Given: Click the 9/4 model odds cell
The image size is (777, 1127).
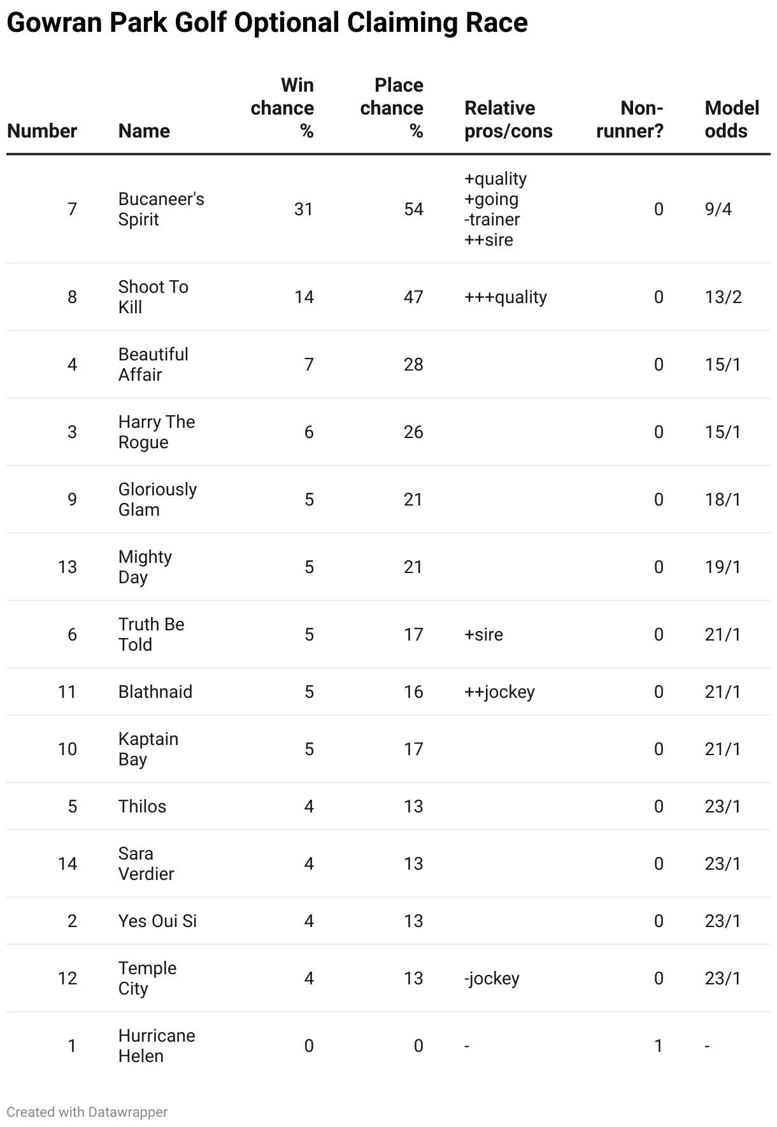Looking at the screenshot, I should pyautogui.click(x=718, y=209).
